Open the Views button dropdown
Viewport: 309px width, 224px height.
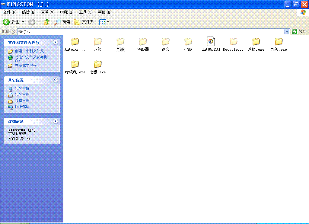[x=104, y=22]
